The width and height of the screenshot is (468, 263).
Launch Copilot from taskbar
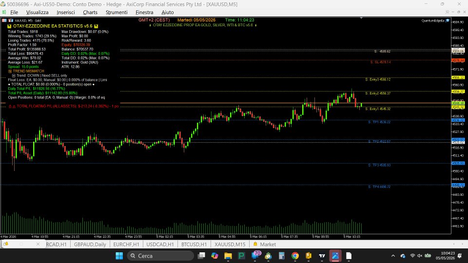coord(214,256)
